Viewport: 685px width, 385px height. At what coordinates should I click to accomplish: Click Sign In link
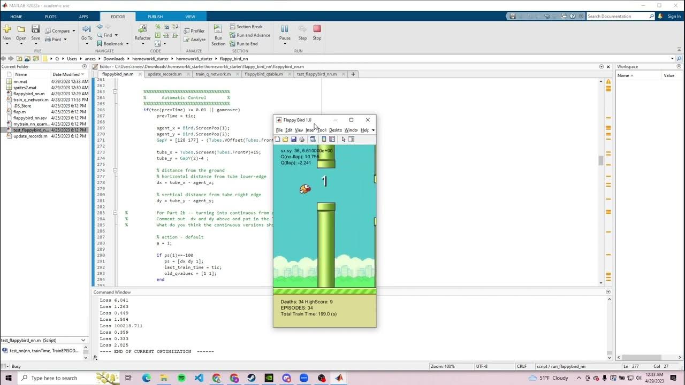[674, 17]
